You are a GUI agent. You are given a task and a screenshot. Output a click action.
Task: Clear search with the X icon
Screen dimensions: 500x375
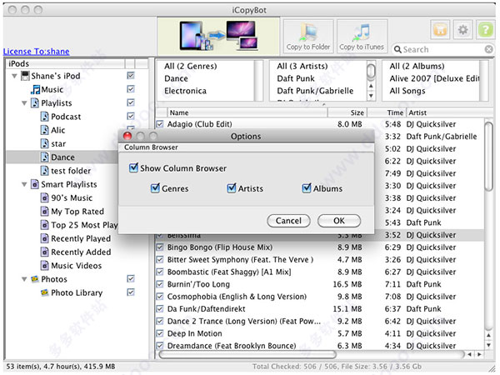tap(488, 49)
